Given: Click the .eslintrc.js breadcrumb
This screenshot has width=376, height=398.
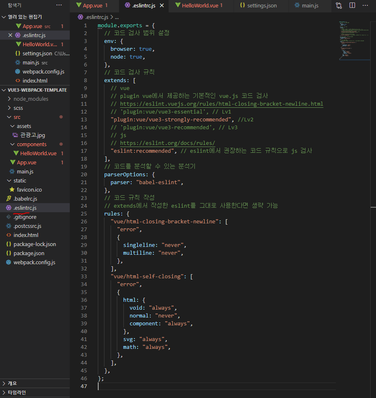Looking at the screenshot, I should (x=97, y=17).
